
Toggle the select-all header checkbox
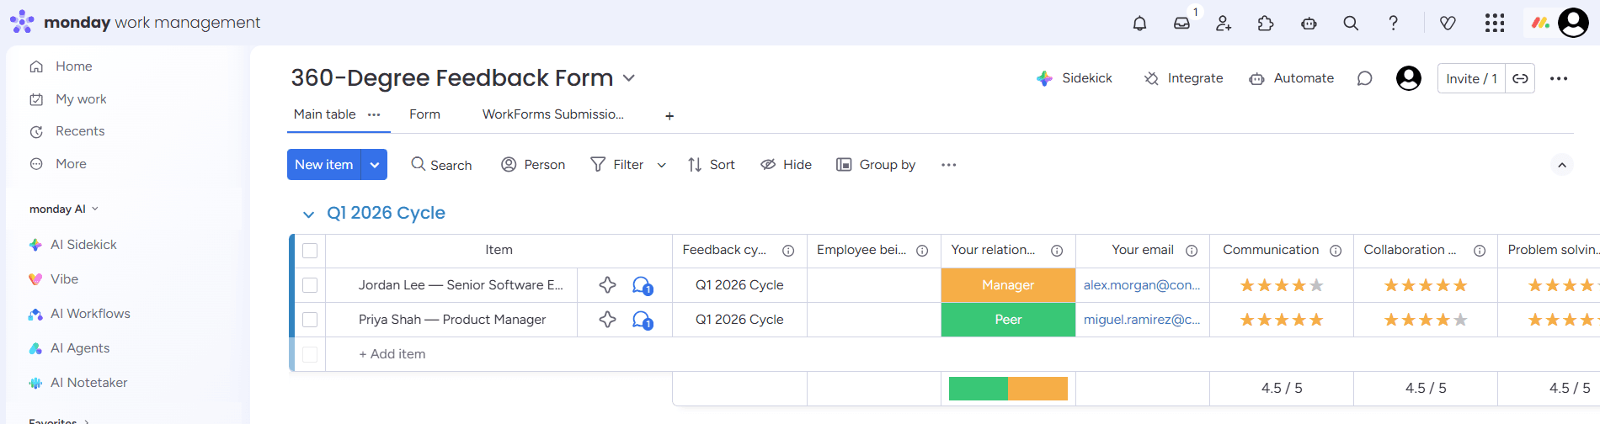coord(310,251)
